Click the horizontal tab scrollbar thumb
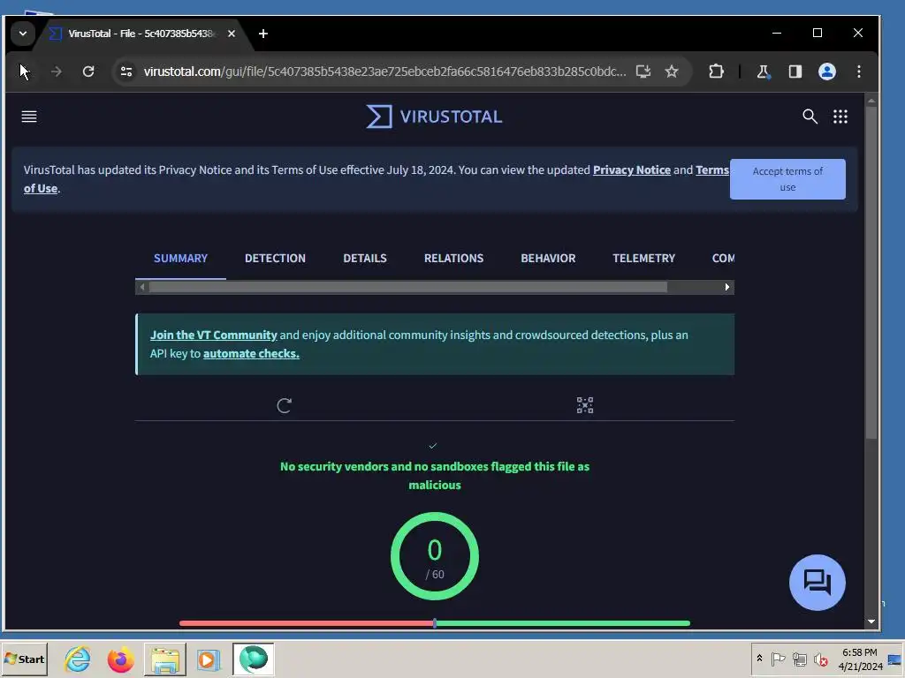 (408, 287)
